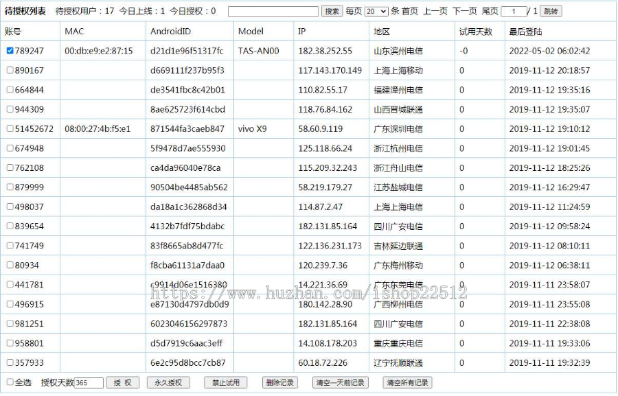Select checkbox for account 80934
The width and height of the screenshot is (618, 396).
[x=10, y=265]
